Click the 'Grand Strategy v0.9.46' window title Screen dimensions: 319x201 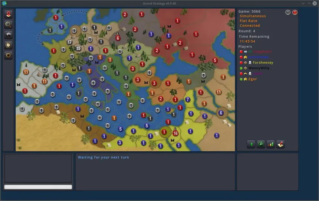(159, 3)
